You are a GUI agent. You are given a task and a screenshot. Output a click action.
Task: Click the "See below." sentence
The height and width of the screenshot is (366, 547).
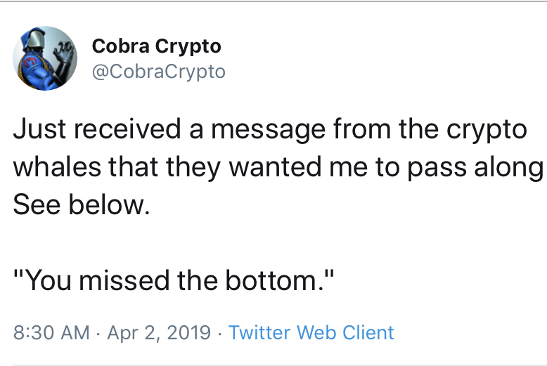82,204
